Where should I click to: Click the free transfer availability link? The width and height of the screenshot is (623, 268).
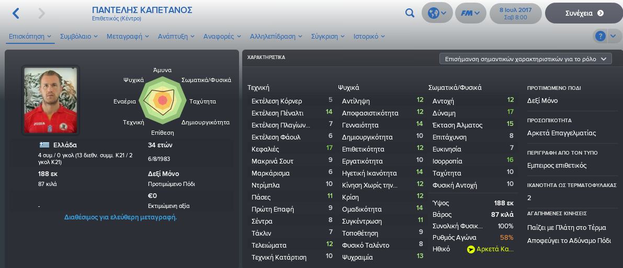[120, 217]
